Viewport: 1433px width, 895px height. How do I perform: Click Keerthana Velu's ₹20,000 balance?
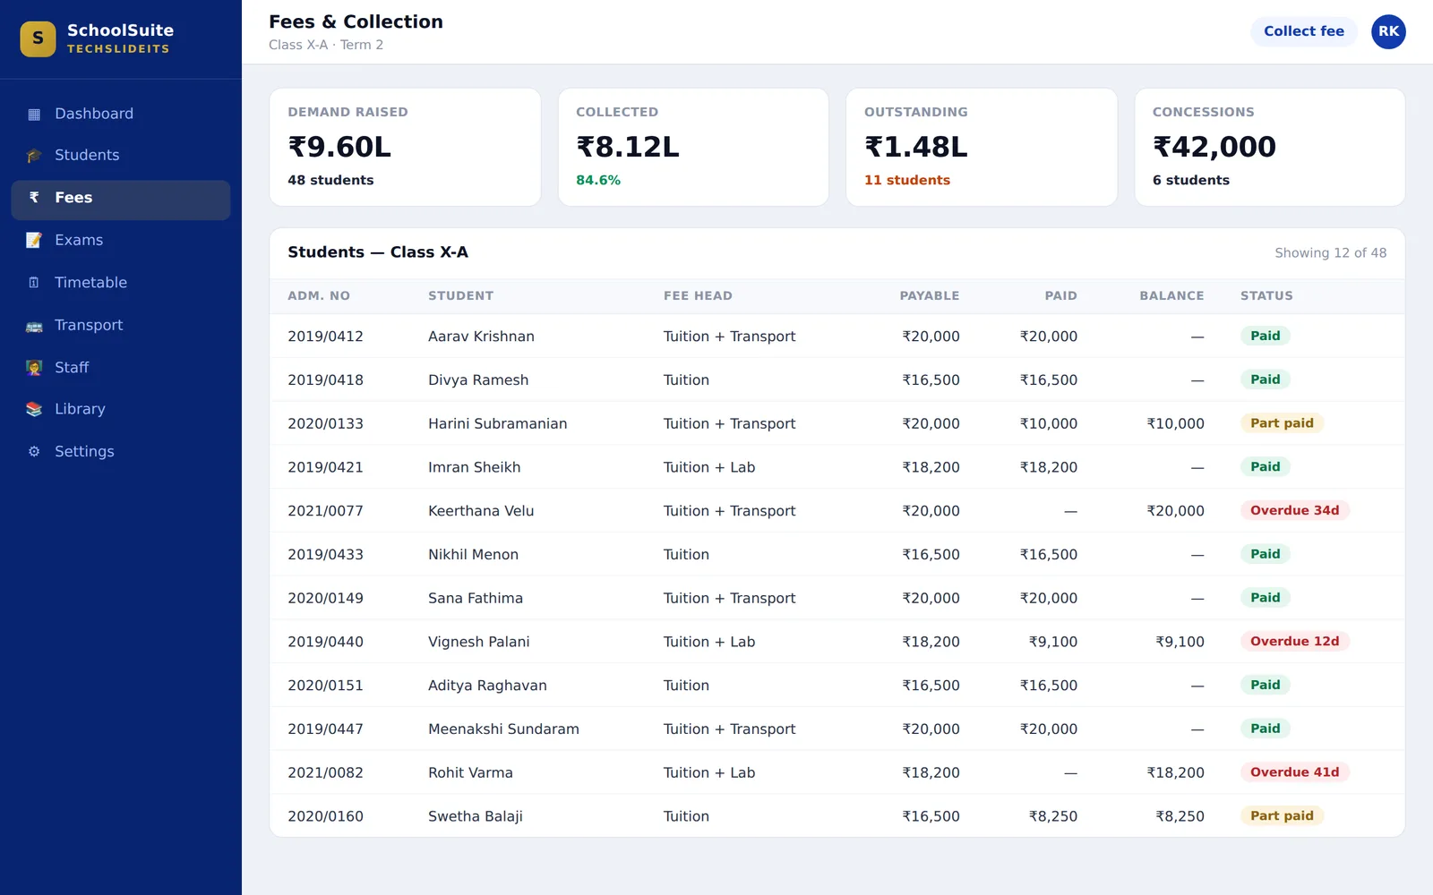click(x=1175, y=511)
